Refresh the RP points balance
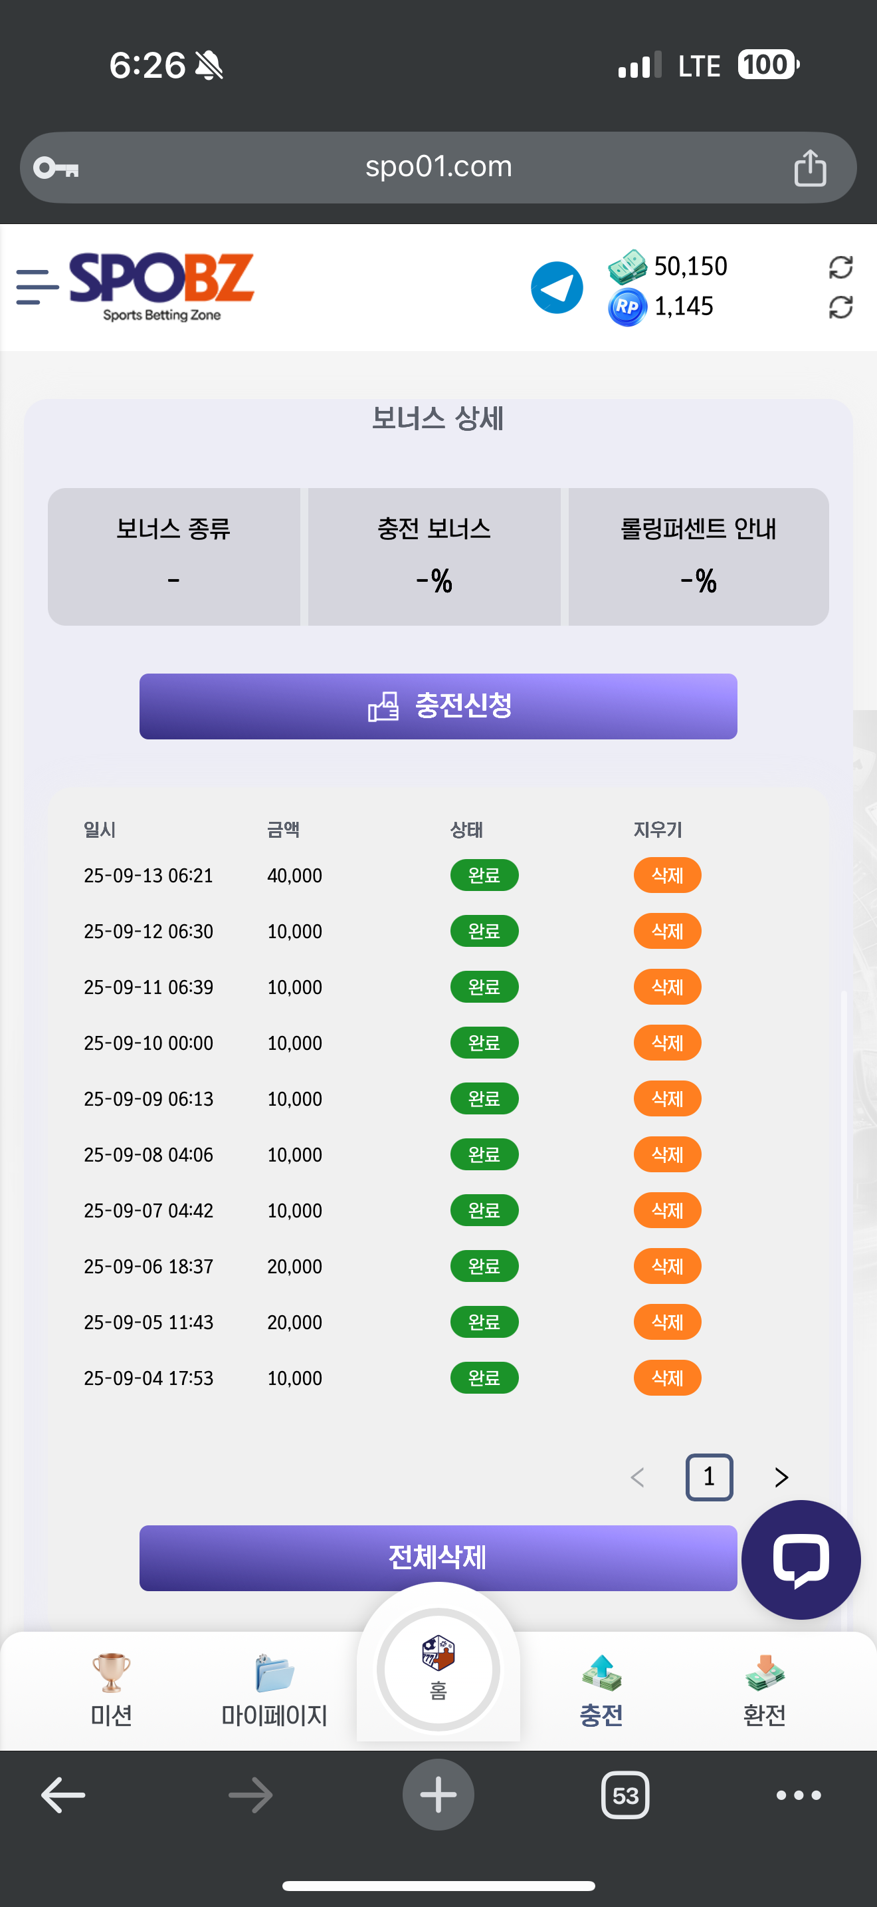This screenshot has width=877, height=1907. tap(840, 307)
